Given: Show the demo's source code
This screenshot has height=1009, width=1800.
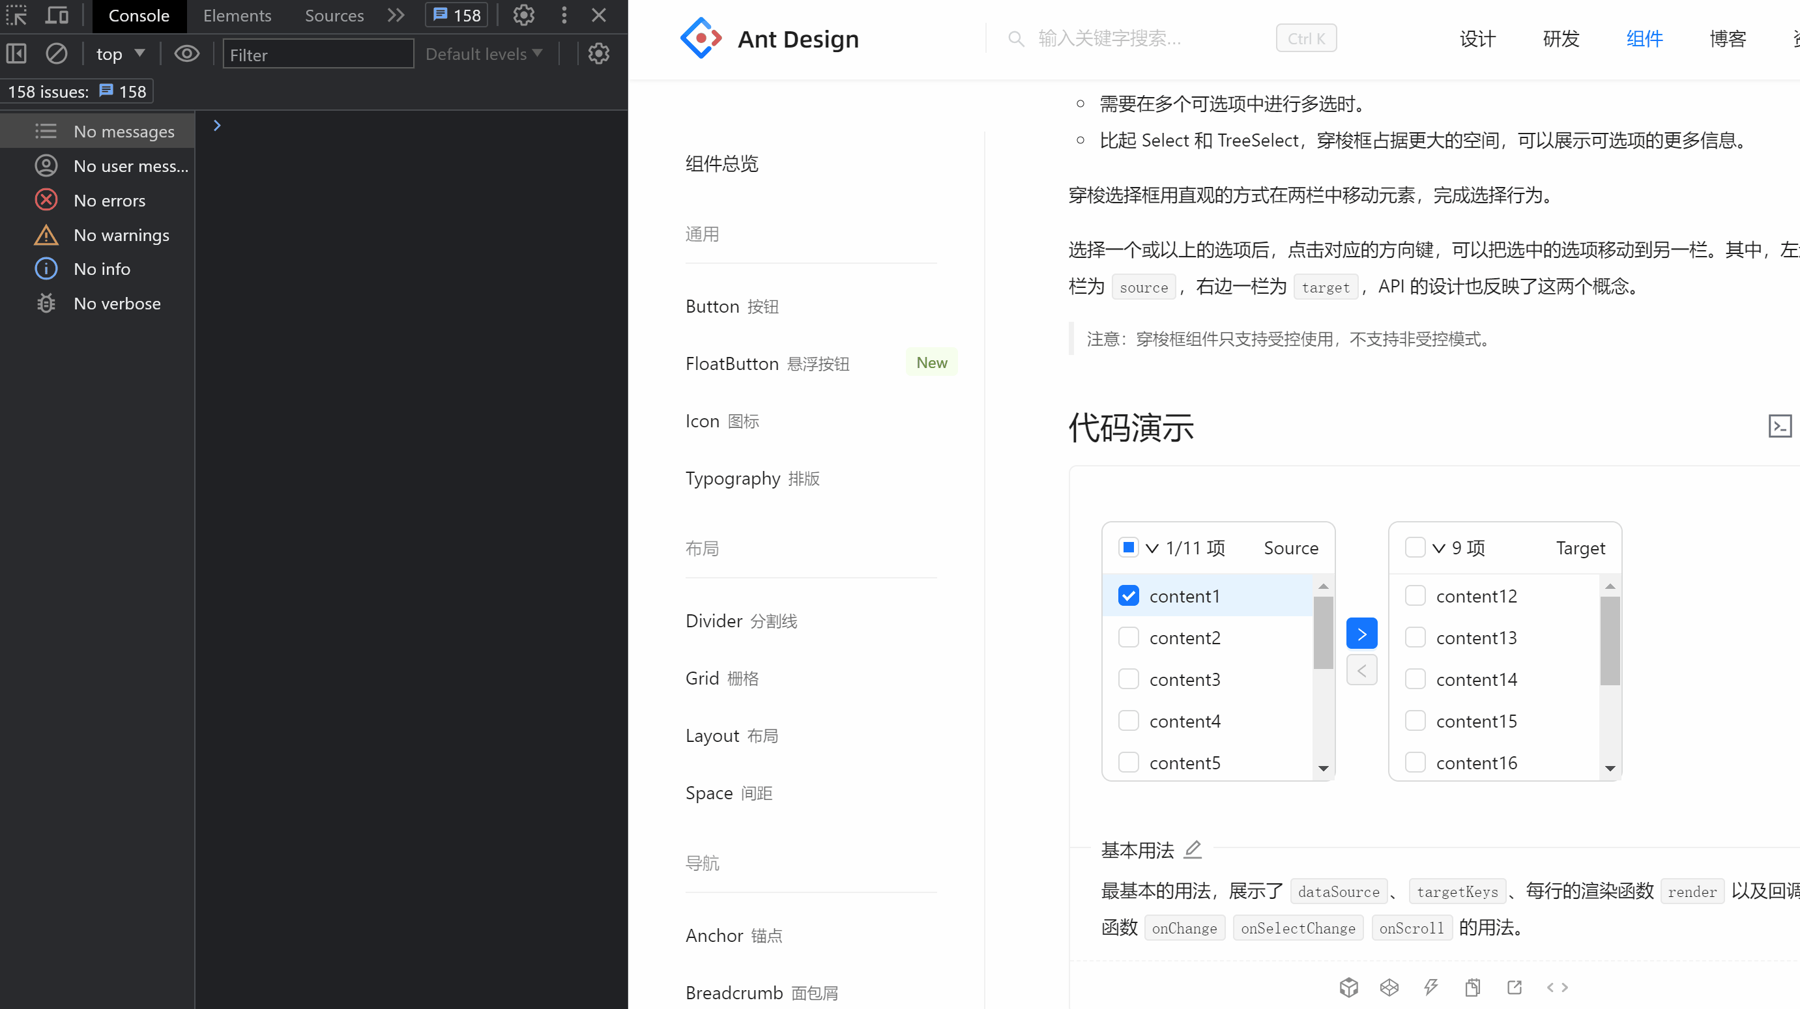Looking at the screenshot, I should pyautogui.click(x=1557, y=988).
